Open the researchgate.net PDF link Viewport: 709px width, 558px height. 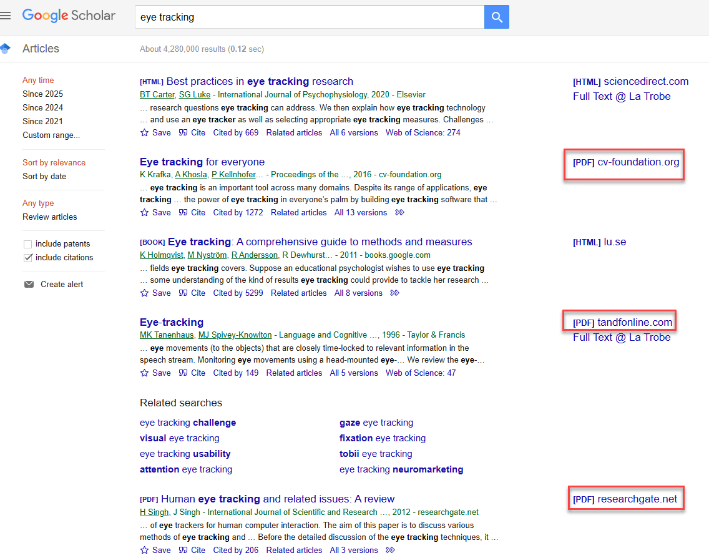[625, 499]
